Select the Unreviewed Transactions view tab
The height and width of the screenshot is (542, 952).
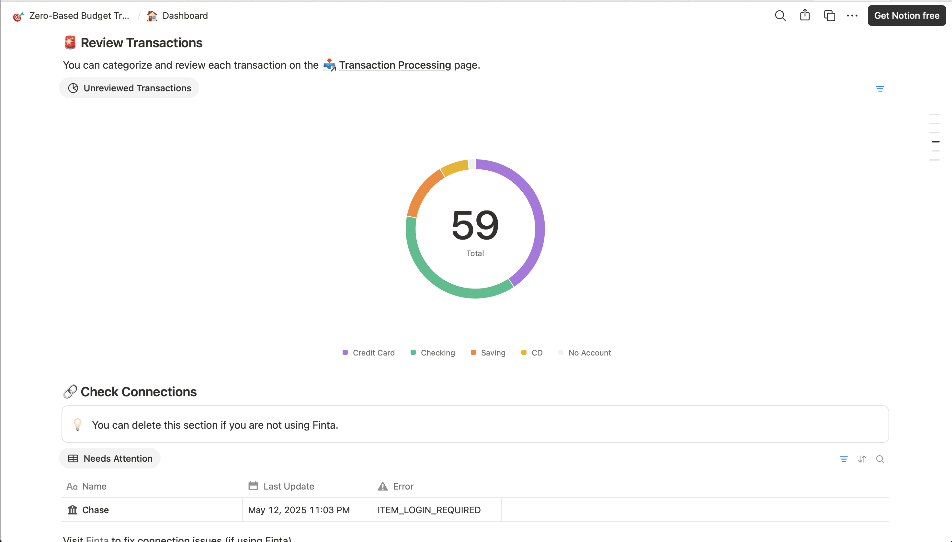[129, 88]
